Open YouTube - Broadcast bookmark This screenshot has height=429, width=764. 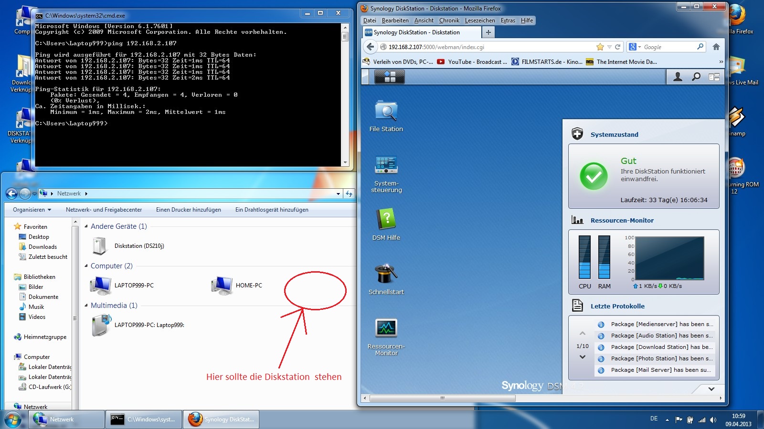(472, 61)
